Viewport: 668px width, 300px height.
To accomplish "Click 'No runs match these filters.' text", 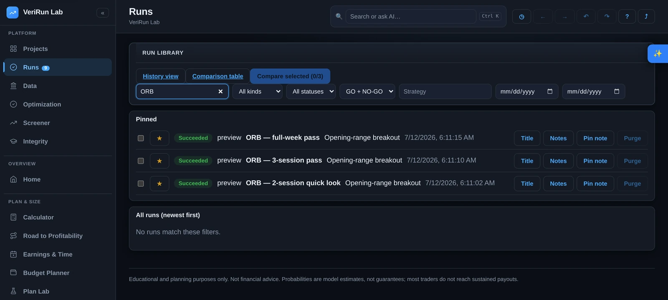I will point(178,232).
